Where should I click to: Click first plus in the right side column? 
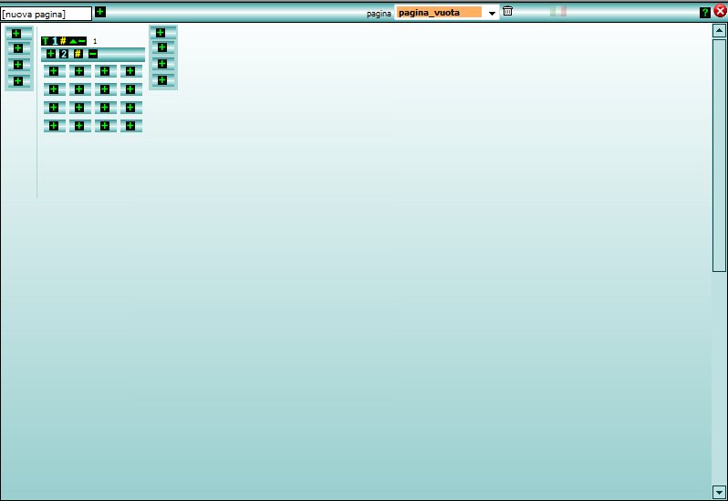point(161,33)
